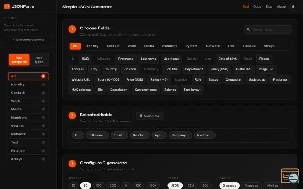Select the Identity filter tab

[x=92, y=46]
